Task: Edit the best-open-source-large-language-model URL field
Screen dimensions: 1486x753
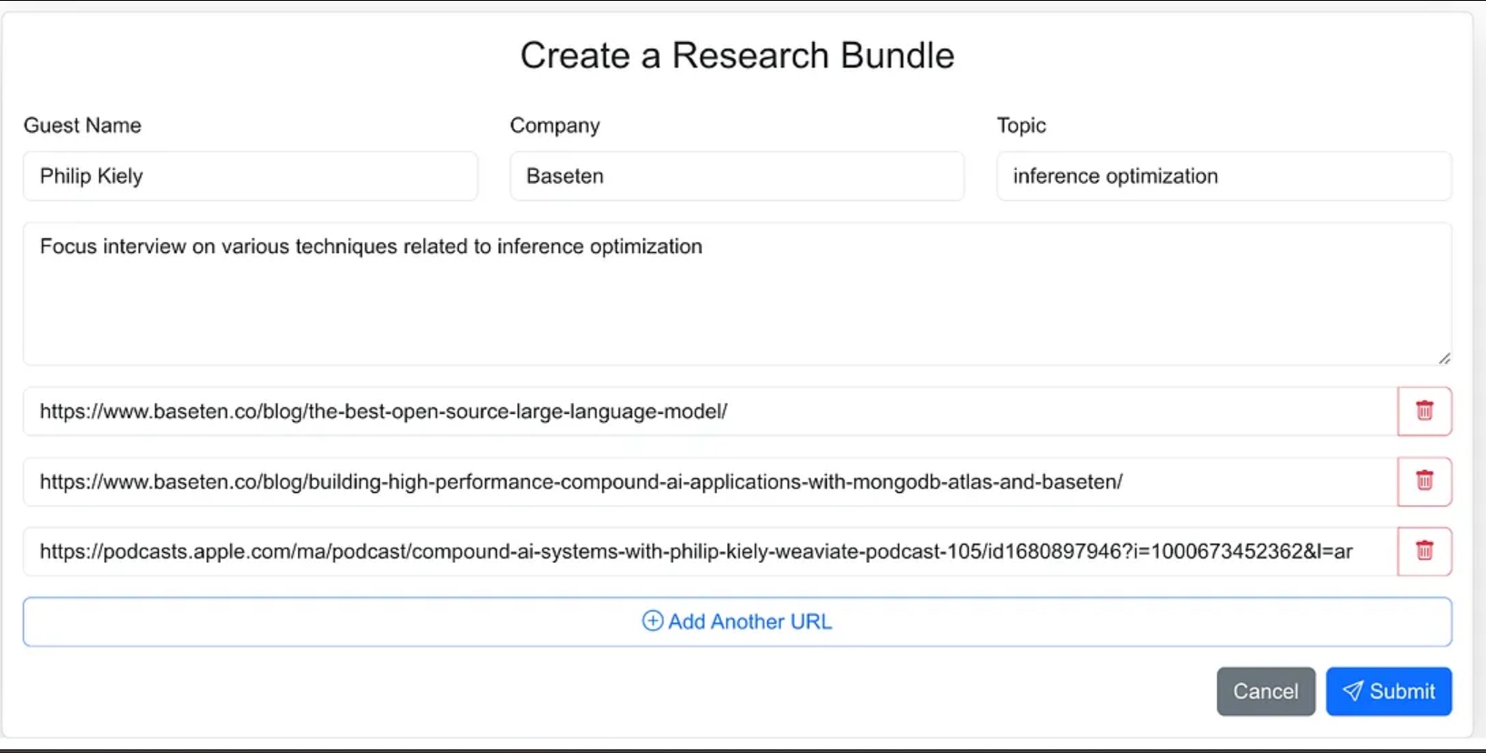Action: point(711,411)
